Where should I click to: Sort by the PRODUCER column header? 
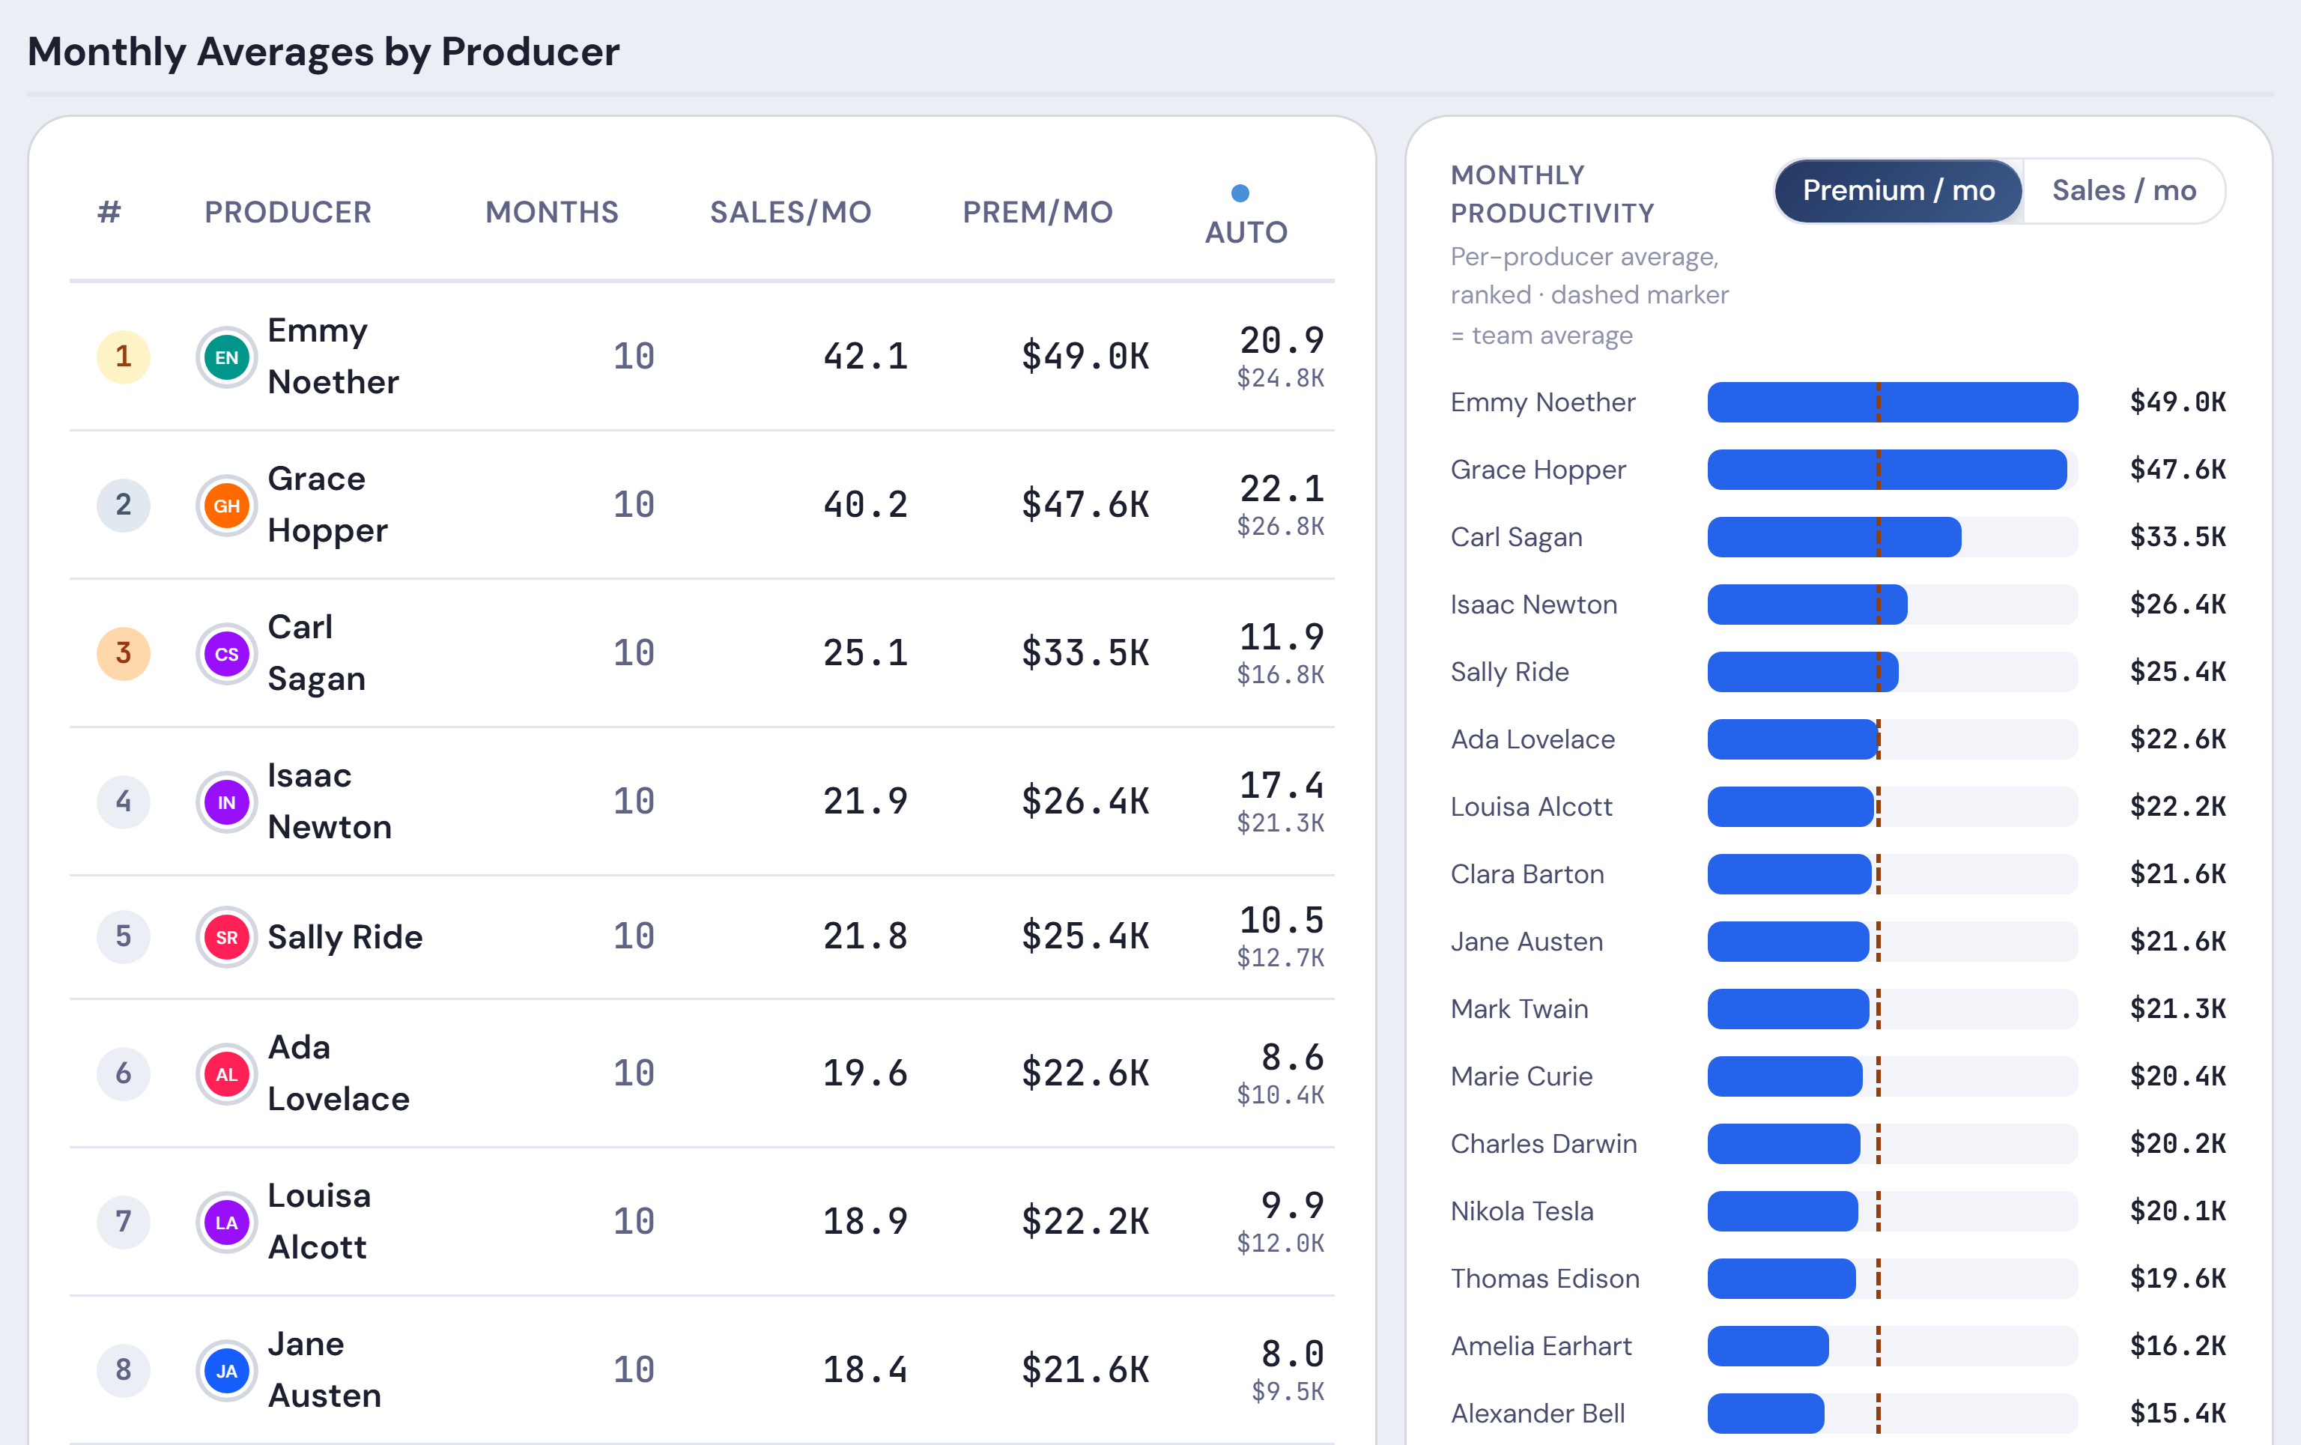[x=288, y=212]
